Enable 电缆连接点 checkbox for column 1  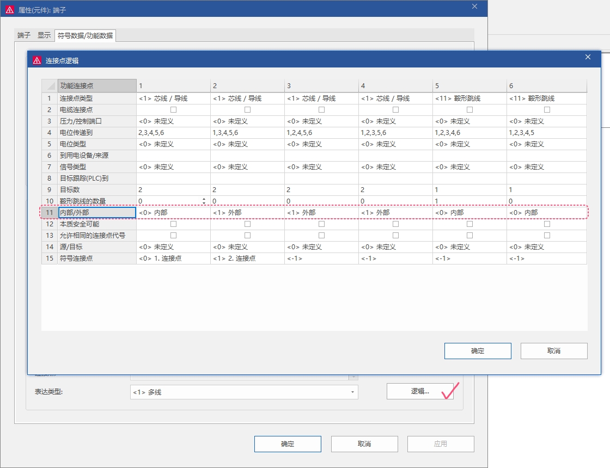click(173, 109)
